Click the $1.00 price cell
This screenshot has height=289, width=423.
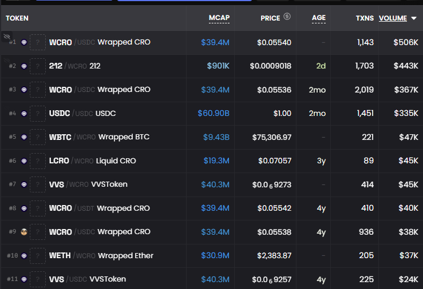(282, 113)
